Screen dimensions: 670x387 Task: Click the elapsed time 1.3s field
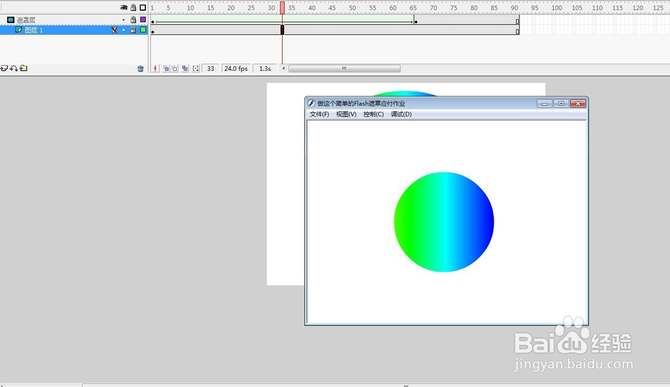point(265,68)
